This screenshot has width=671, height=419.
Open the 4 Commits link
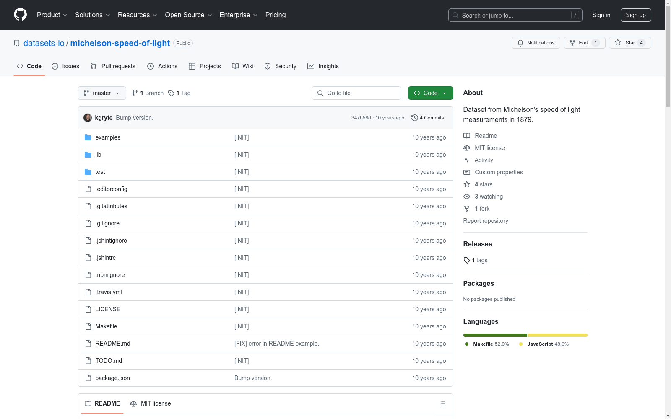pos(428,118)
